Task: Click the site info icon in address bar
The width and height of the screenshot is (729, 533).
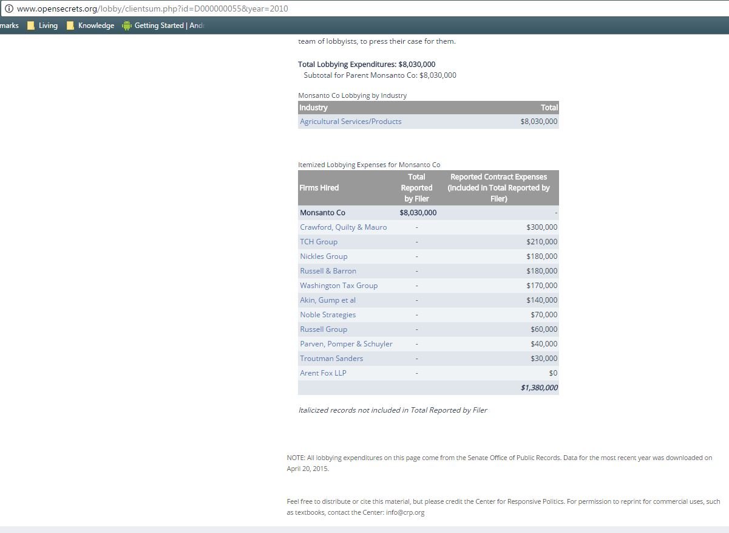Action: pyautogui.click(x=8, y=9)
